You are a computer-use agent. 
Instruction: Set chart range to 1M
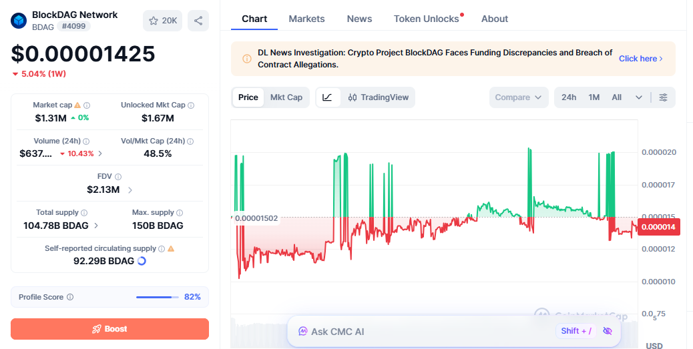point(594,97)
